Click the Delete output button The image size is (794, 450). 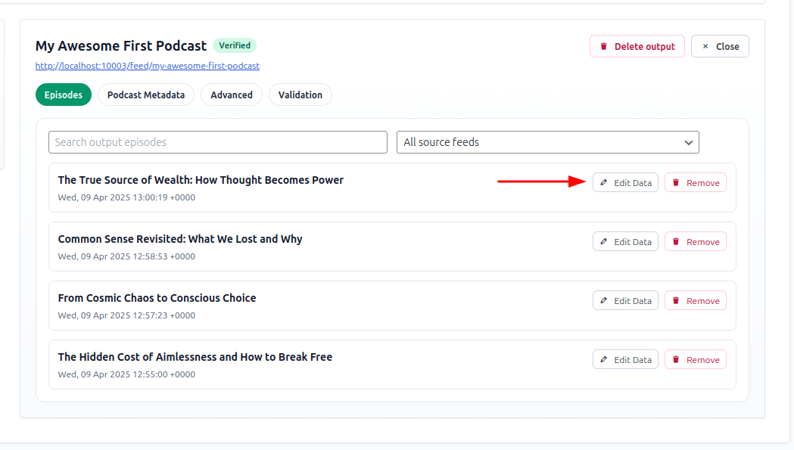pos(637,46)
